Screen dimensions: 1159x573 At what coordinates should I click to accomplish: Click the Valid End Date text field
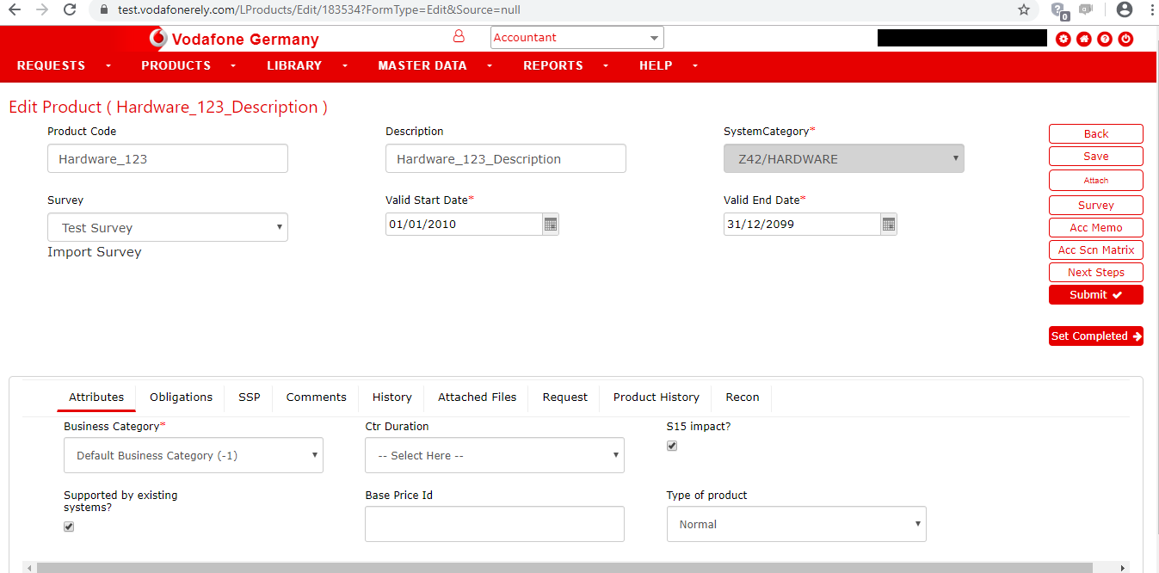point(802,224)
